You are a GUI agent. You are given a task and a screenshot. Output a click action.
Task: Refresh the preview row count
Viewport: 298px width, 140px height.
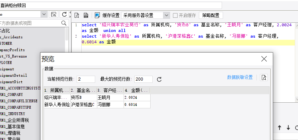(x=159, y=79)
